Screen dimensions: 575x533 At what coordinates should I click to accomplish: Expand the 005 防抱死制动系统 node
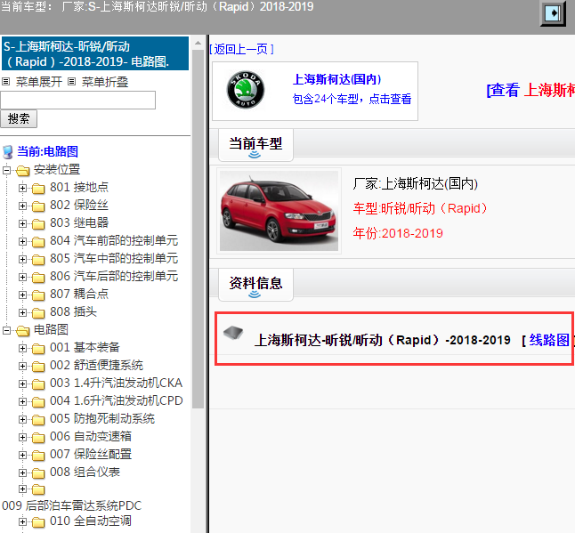[x=22, y=419]
